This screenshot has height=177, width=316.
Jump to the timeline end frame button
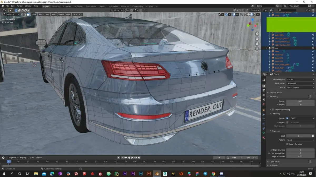click(x=139, y=158)
